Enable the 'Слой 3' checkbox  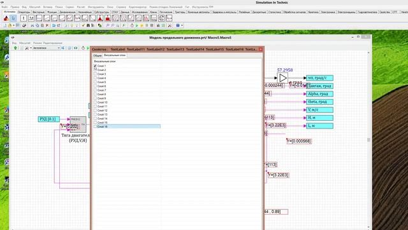click(95, 74)
